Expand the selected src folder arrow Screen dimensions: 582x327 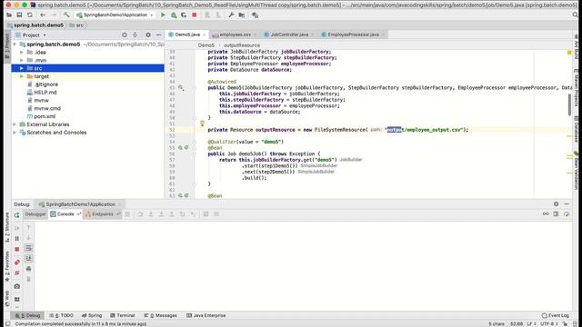22,68
